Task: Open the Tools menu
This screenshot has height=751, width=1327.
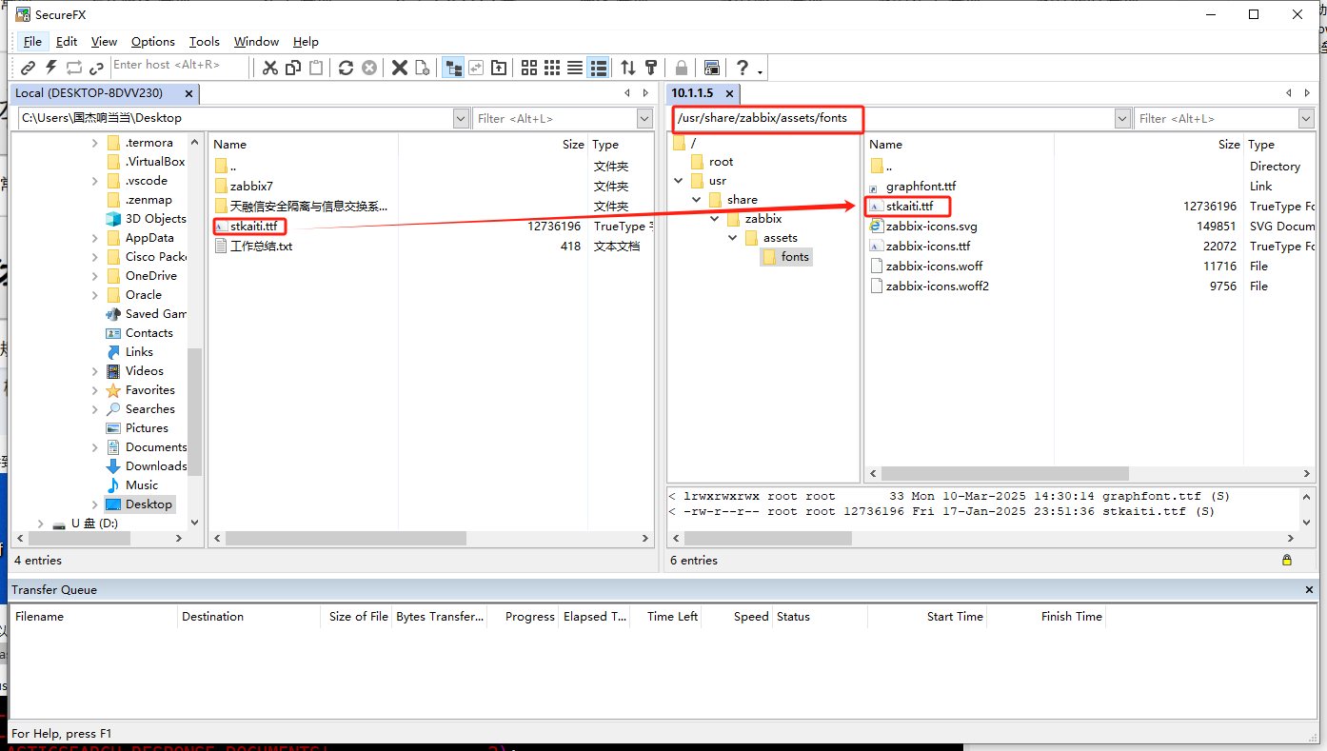Action: click(205, 42)
